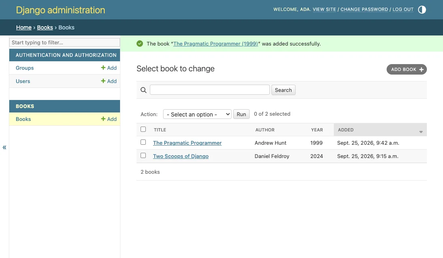Open Change Password link
This screenshot has width=443, height=258.
point(364,9)
